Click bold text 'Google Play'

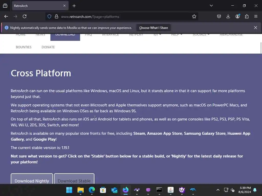(x=44, y=139)
